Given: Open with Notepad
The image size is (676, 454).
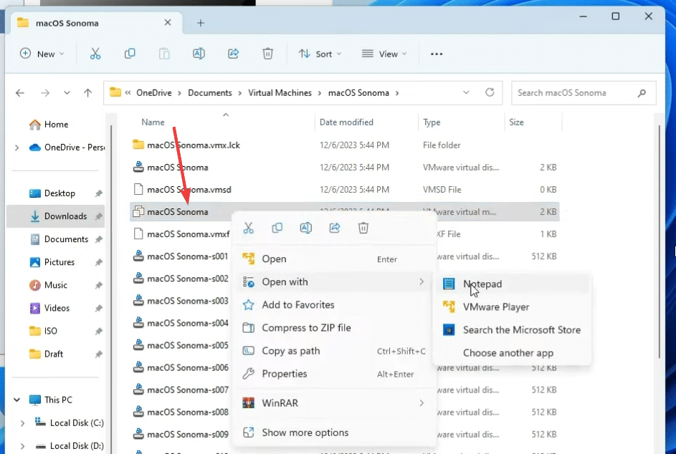Looking at the screenshot, I should click(x=512, y=284).
